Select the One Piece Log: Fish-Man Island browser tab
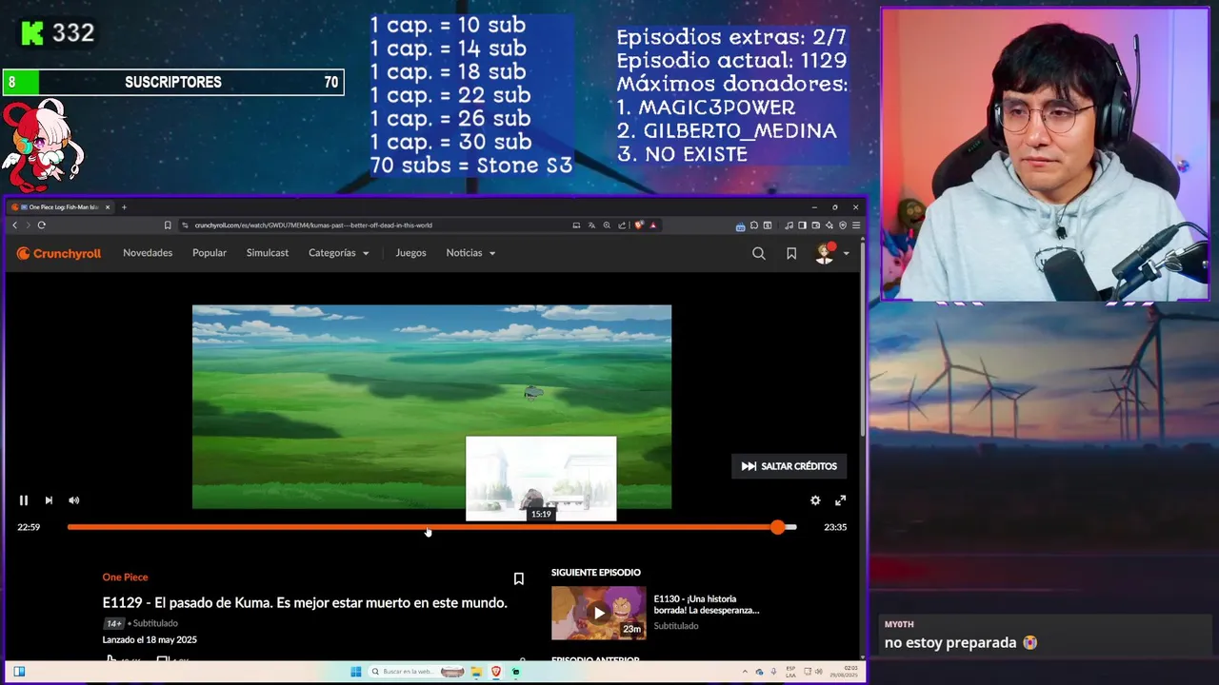This screenshot has width=1219, height=685. click(x=63, y=207)
